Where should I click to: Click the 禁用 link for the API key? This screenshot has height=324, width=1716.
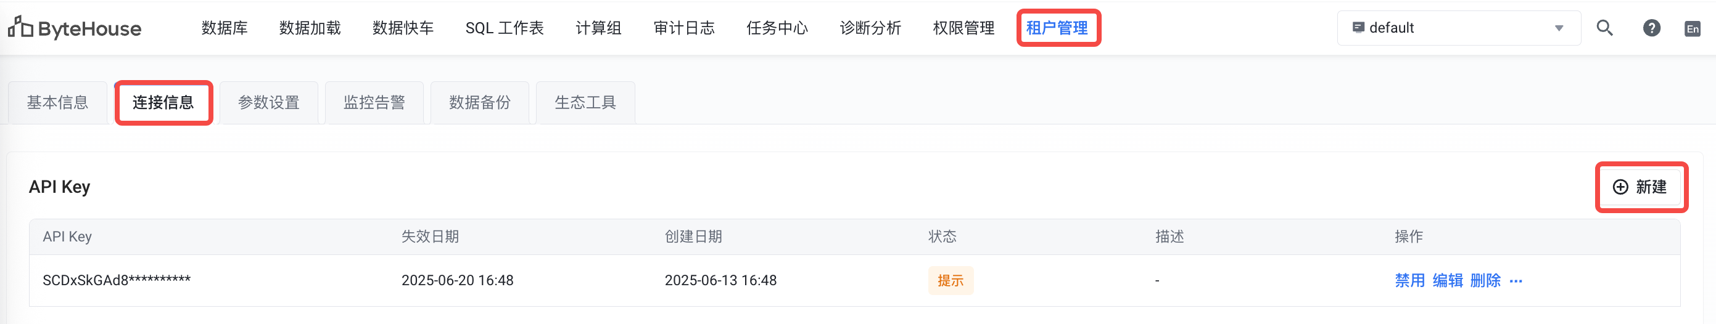[x=1409, y=281]
